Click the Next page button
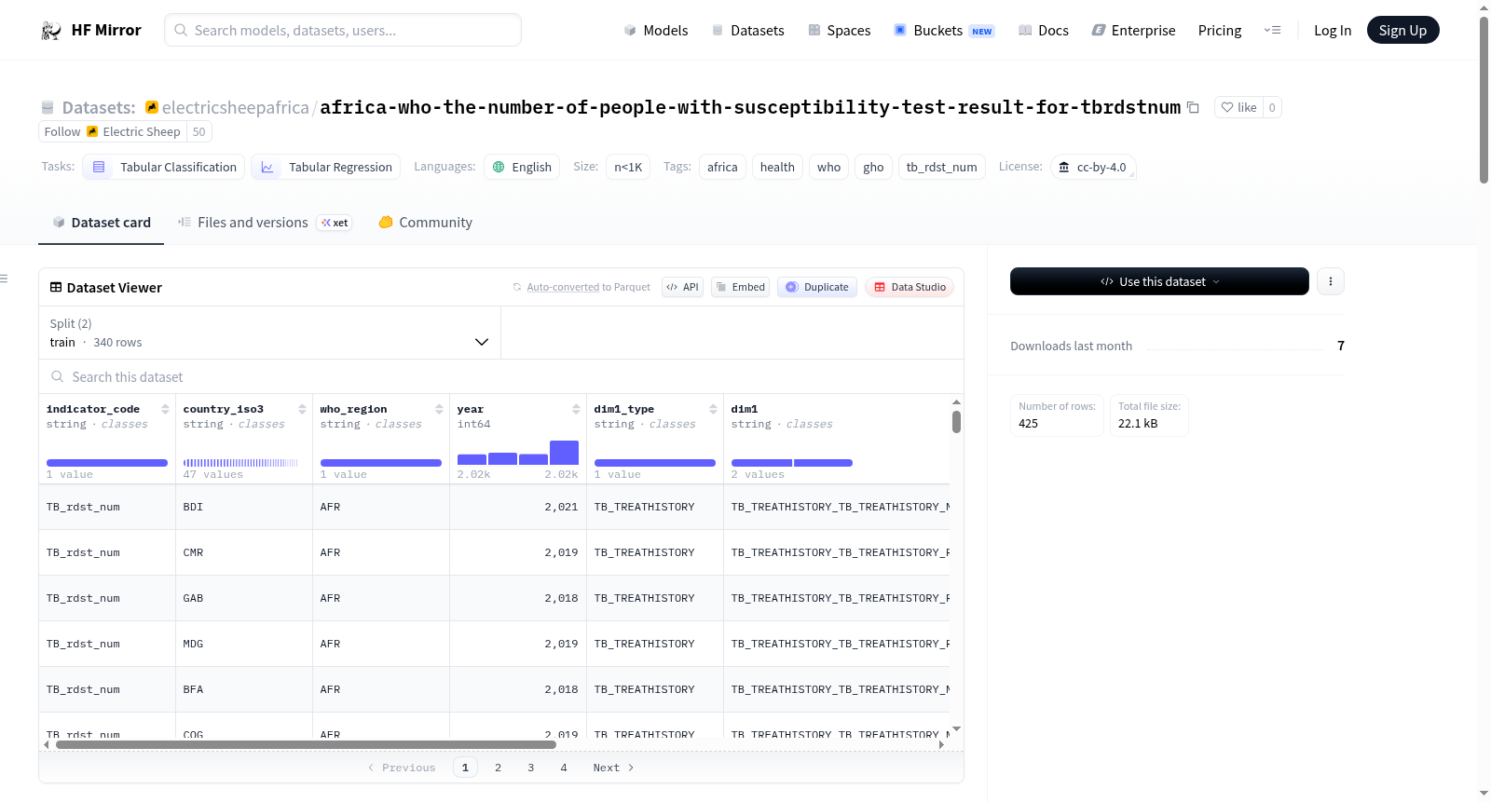Viewport: 1491px width, 802px height. pyautogui.click(x=613, y=768)
